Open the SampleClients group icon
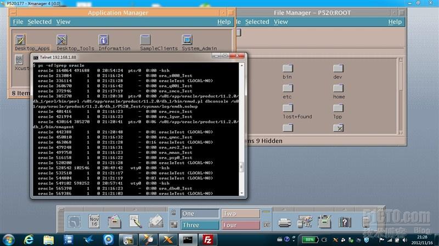This screenshot has height=246, width=439. coord(145,40)
